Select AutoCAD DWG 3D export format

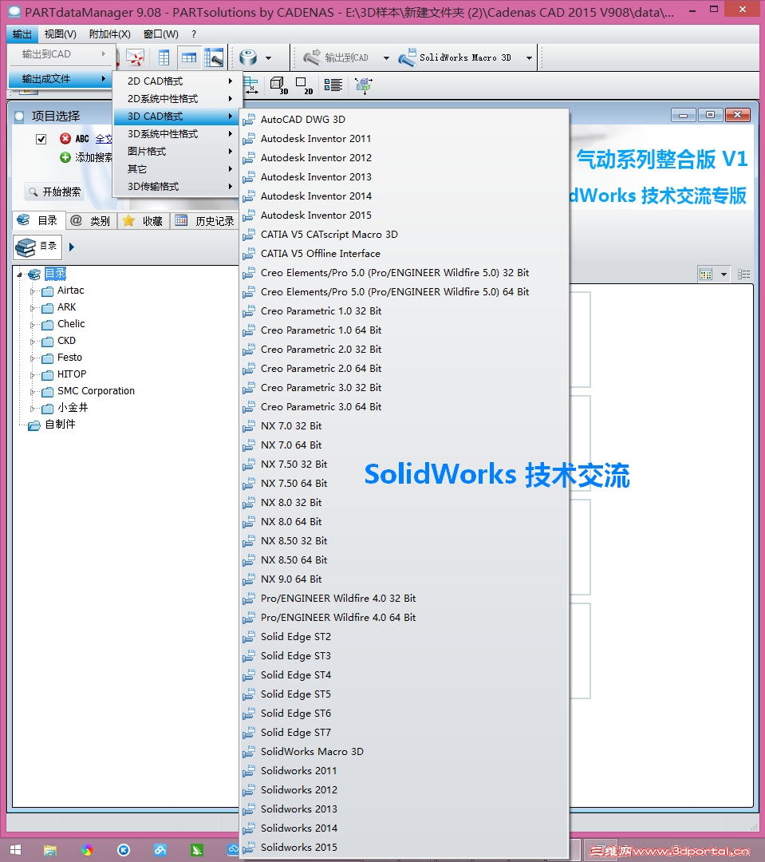tap(404, 119)
